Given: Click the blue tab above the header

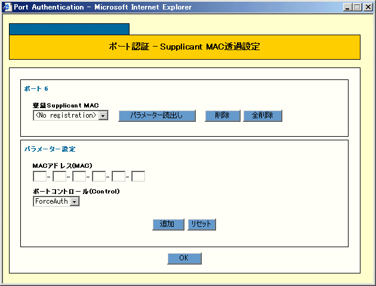Looking at the screenshot, I should (69, 29).
